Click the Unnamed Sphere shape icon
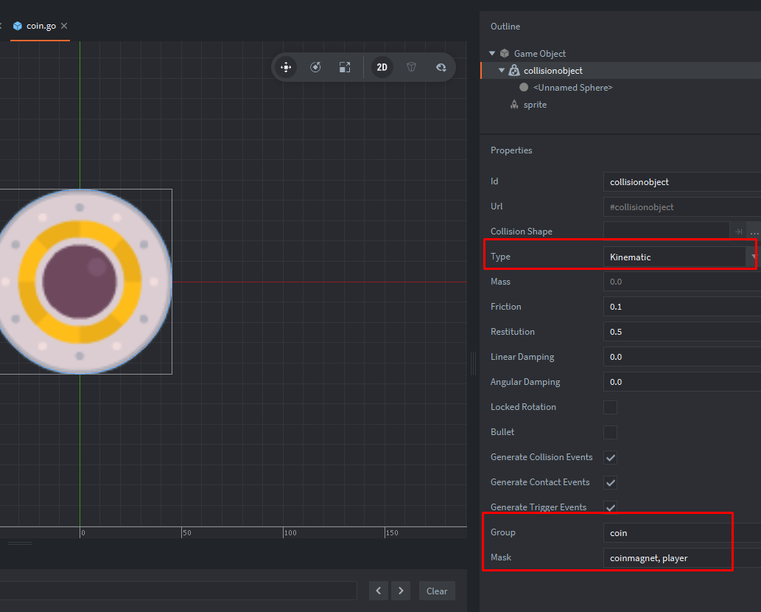 524,88
